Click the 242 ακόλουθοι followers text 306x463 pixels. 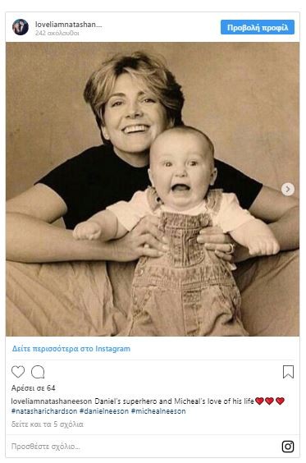tap(57, 33)
